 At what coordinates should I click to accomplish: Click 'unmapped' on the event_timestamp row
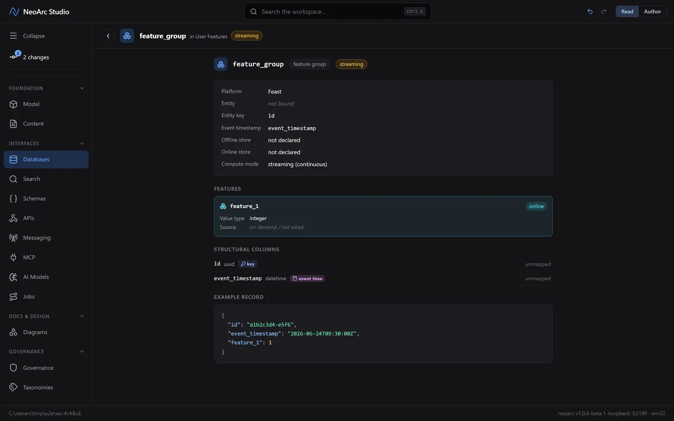click(538, 278)
